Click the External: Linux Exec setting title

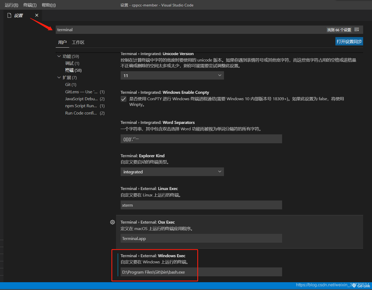pyautogui.click(x=149, y=189)
